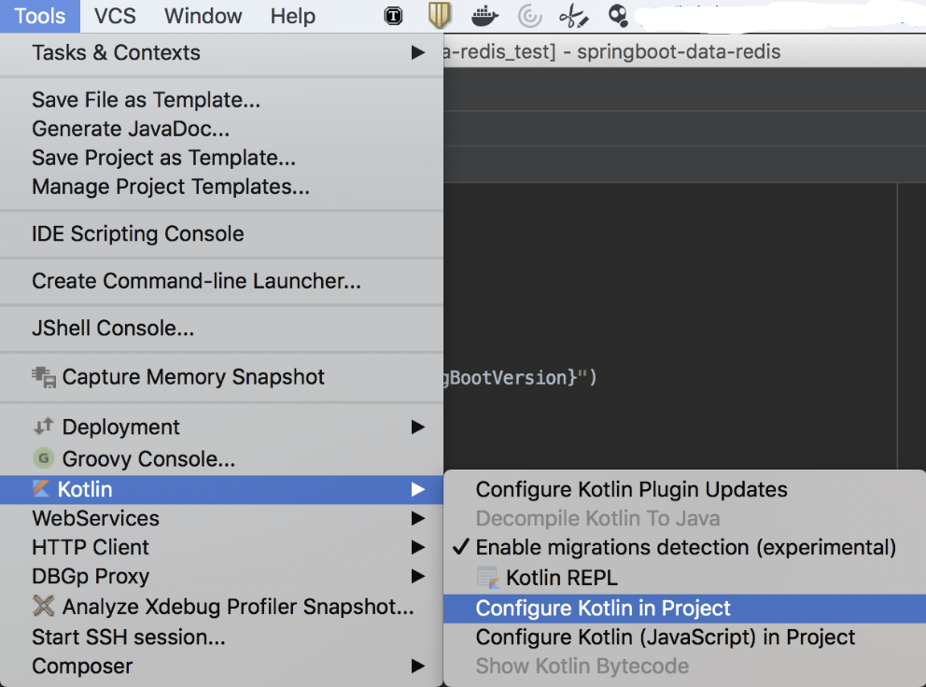Open IDE Scripting Console
The image size is (926, 687).
pyautogui.click(x=221, y=234)
